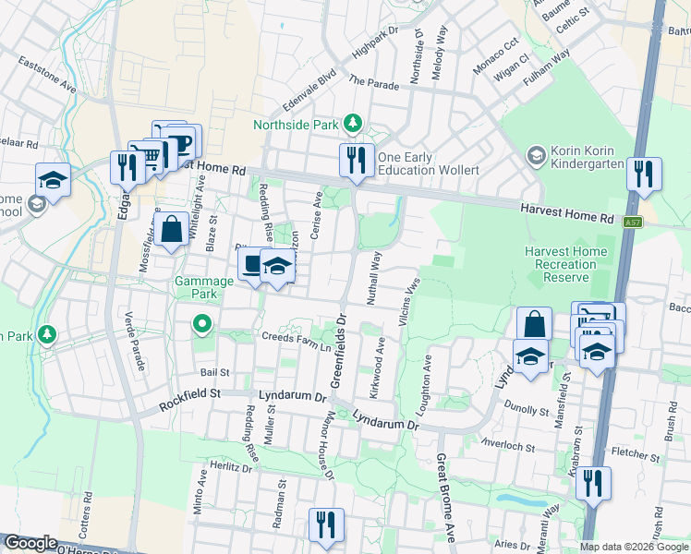This screenshot has height=554, width=691.
Task: Click the graduation cap marker near Mansfield St
Action: click(597, 353)
